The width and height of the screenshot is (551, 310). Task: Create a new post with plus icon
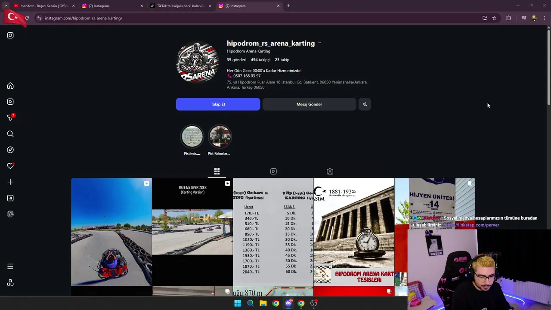[10, 182]
